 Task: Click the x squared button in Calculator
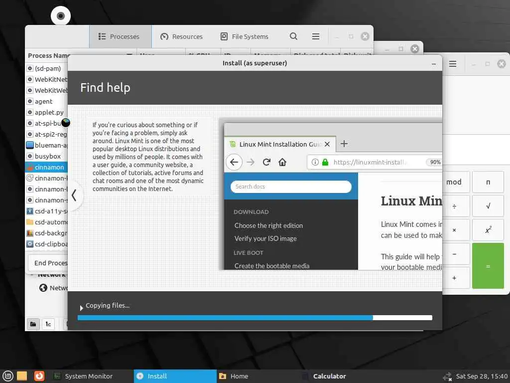pos(488,230)
